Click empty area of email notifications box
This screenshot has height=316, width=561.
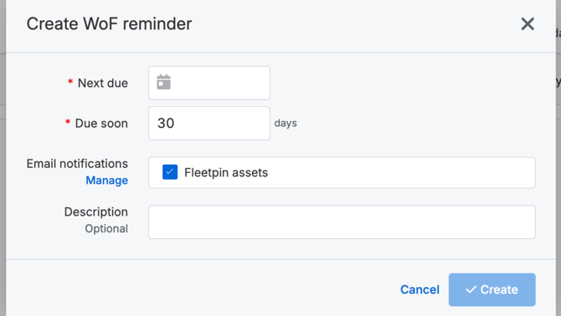pyautogui.click(x=401, y=172)
